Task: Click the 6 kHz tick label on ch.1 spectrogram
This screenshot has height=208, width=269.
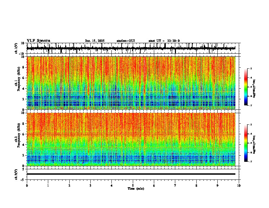Action: point(23,78)
